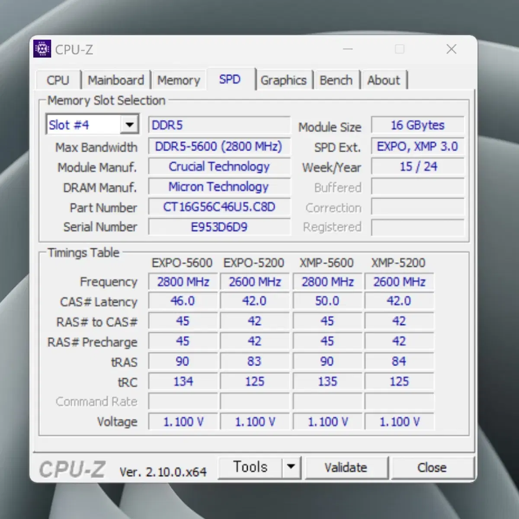Viewport: 519px width, 519px height.
Task: Click the EXPO-5200 Frequency cell 2600 MHz
Action: 255,282
